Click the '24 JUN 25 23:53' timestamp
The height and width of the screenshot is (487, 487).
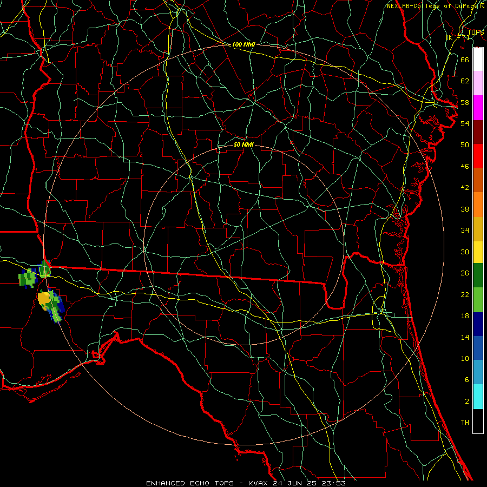309,483
